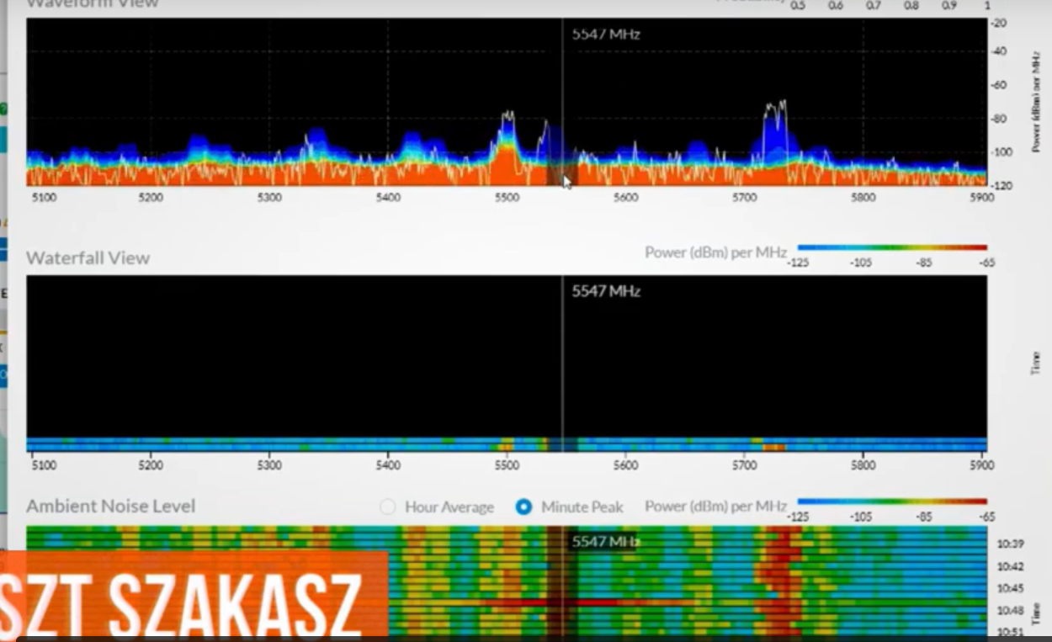Click 5700 on the Waveform frequency axis
The height and width of the screenshot is (642, 1052).
click(745, 198)
